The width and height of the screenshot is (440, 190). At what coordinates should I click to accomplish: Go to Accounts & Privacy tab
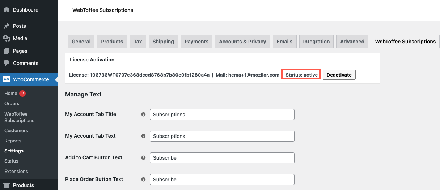tap(242, 42)
